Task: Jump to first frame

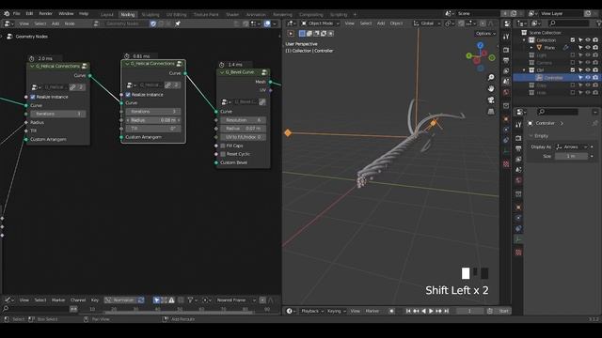Action: pyautogui.click(x=408, y=311)
